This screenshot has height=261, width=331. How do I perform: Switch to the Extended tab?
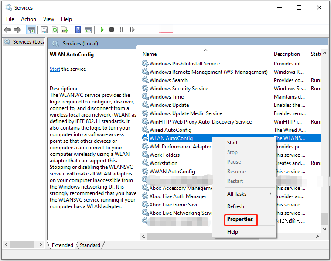pyautogui.click(x=62, y=245)
